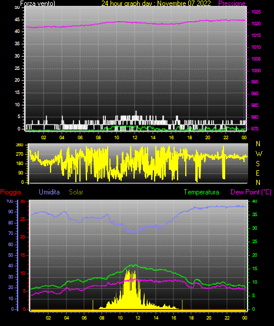
Task: Select the Pioggia legend label
Action: [x=11, y=192]
